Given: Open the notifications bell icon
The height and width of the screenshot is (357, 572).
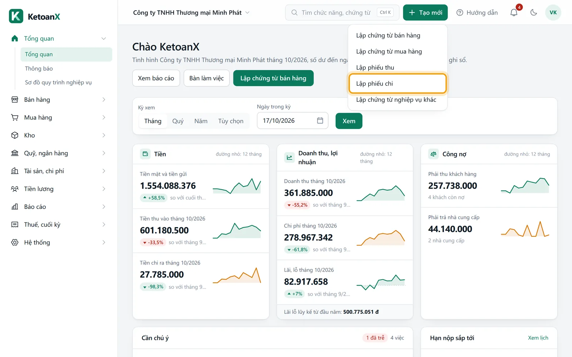Looking at the screenshot, I should pyautogui.click(x=514, y=12).
